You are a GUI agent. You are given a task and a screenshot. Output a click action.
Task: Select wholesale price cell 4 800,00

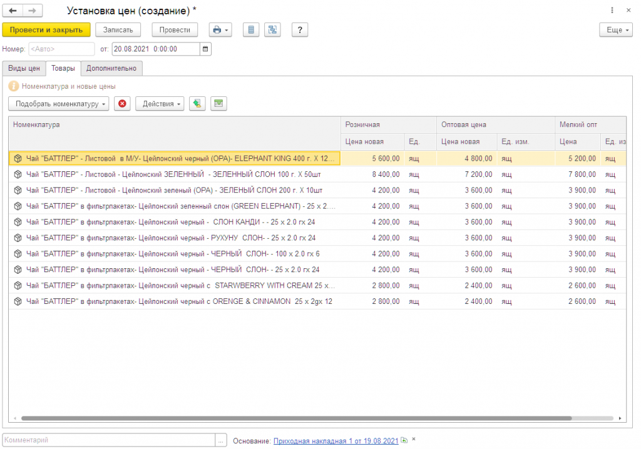[x=467, y=158]
